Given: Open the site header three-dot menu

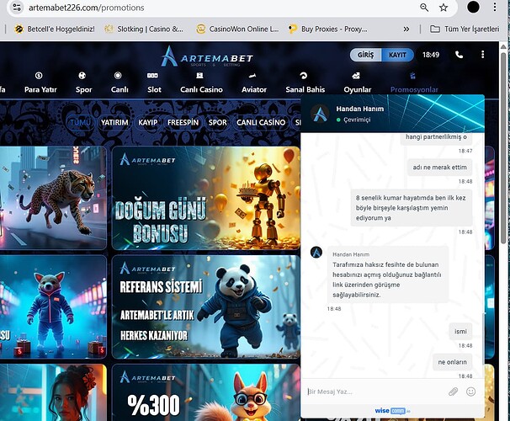Looking at the screenshot, I should coord(483,55).
